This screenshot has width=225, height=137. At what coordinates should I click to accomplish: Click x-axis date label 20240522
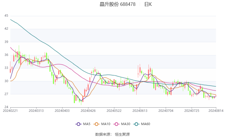[x=114, y=111]
